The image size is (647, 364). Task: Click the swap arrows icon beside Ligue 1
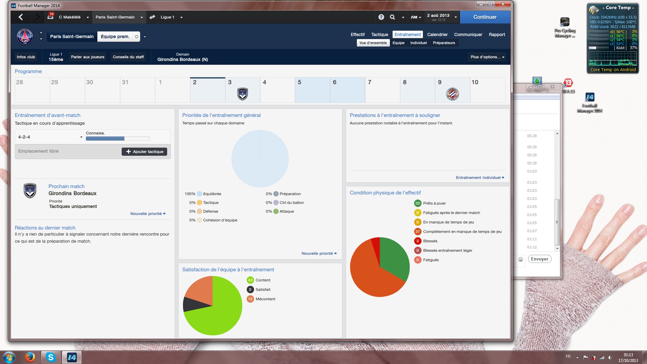pos(152,17)
